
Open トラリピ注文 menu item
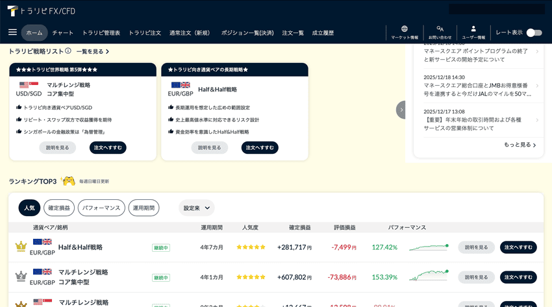coord(145,32)
